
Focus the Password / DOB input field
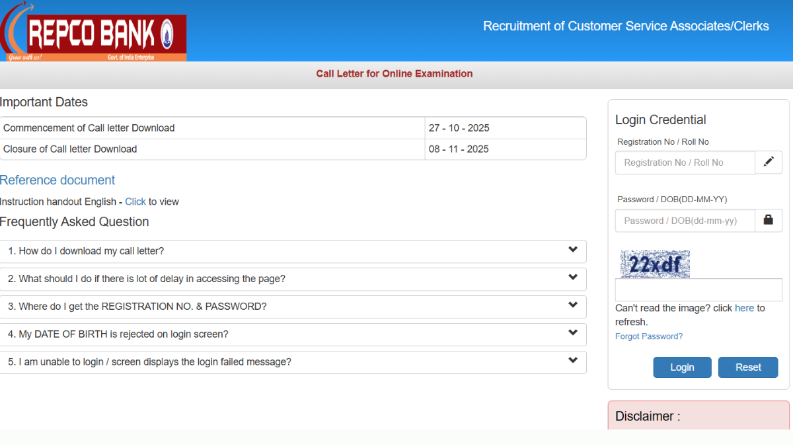(x=685, y=221)
